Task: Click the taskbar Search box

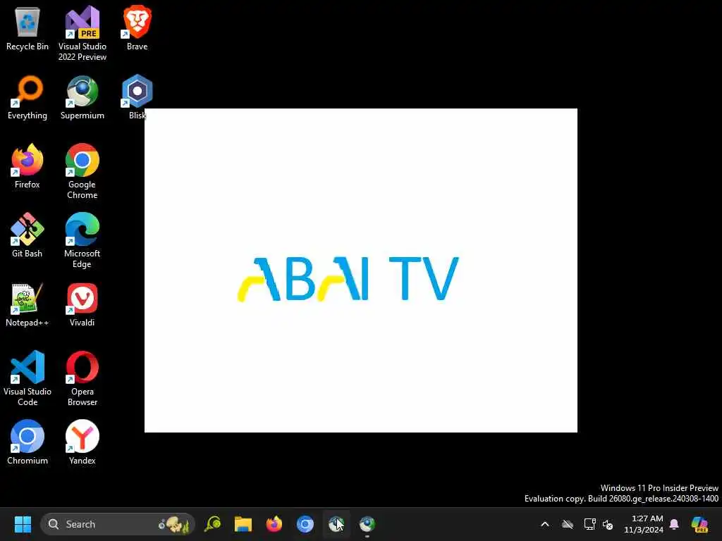Action: tap(118, 524)
